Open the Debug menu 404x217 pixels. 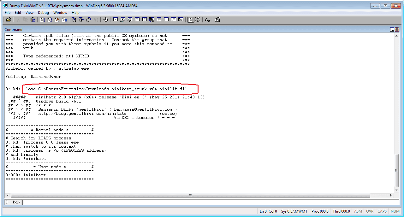pos(43,13)
